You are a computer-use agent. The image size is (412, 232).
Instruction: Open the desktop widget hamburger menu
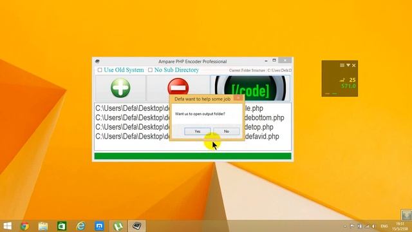point(342,65)
